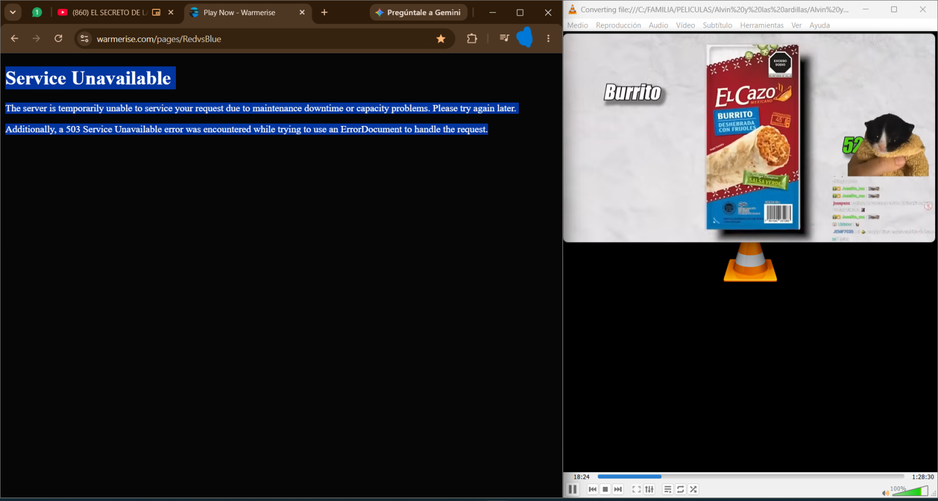Mute audio with the speaker icon
Viewport: 938px width, 501px height.
tap(885, 493)
